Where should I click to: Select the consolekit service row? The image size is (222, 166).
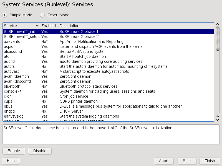pos(108,91)
